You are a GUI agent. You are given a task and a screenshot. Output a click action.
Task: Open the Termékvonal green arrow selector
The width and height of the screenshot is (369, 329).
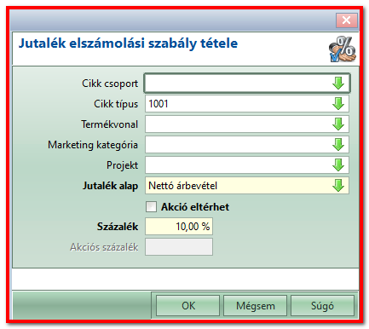click(338, 124)
